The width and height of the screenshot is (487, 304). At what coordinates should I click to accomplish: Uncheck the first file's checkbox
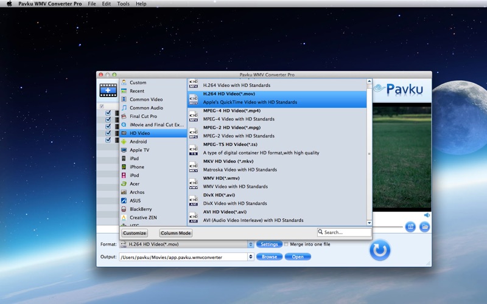[x=108, y=113]
